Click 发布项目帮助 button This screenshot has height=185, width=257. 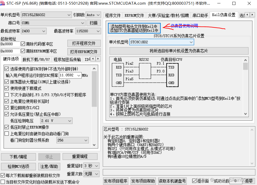(143, 181)
